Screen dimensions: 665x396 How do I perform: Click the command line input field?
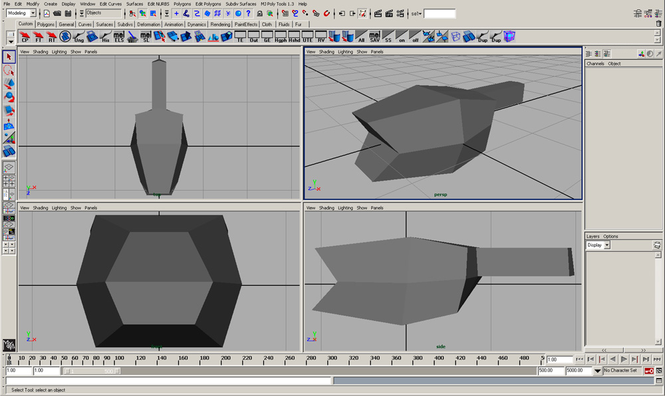[168, 381]
